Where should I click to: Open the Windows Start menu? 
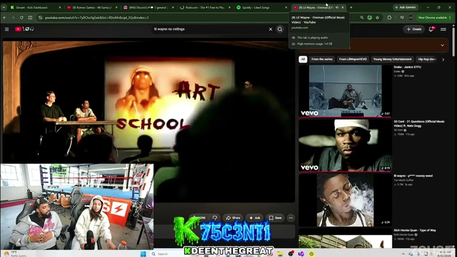click(143, 254)
